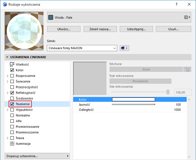This screenshot has width=196, height=160.
Task: Click the Woda - Fale surface name
Action: click(64, 18)
